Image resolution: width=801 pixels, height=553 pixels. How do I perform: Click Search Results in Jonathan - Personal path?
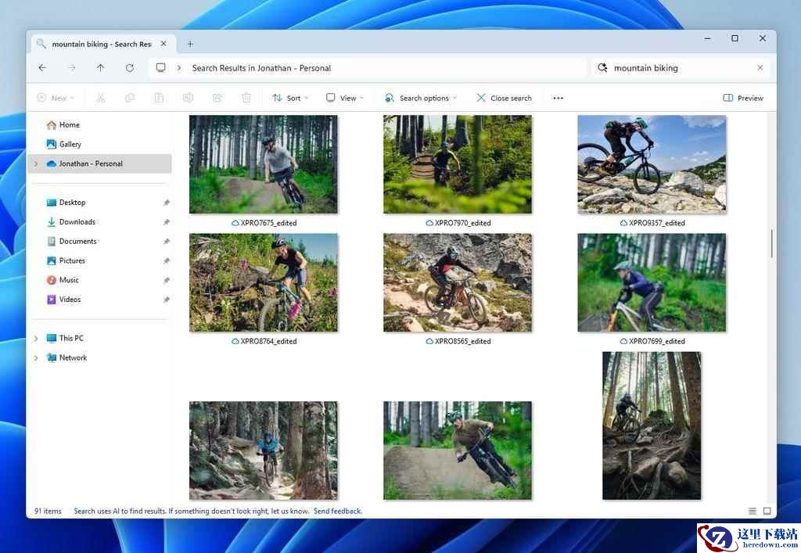[x=261, y=68]
